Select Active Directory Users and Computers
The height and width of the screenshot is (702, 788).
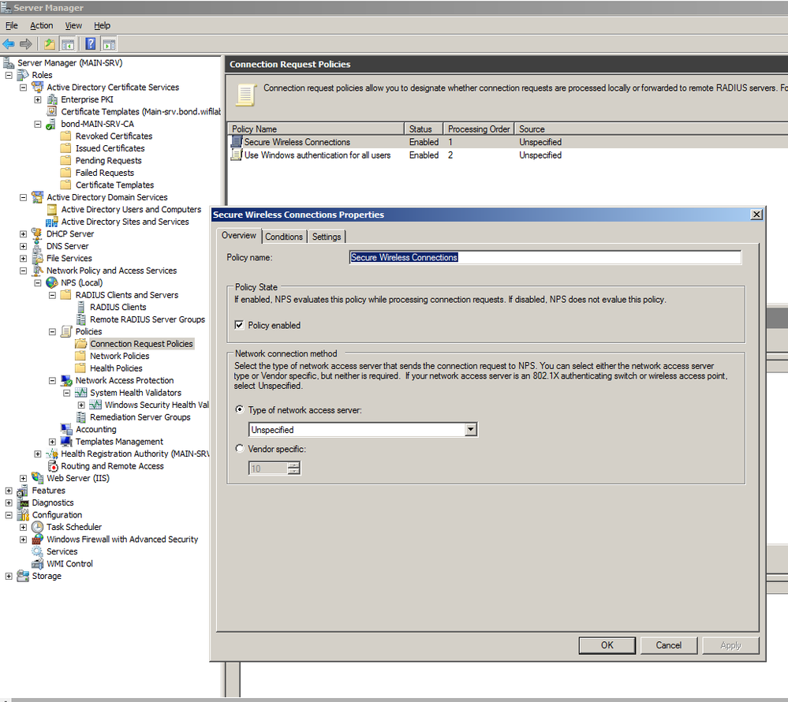click(131, 210)
